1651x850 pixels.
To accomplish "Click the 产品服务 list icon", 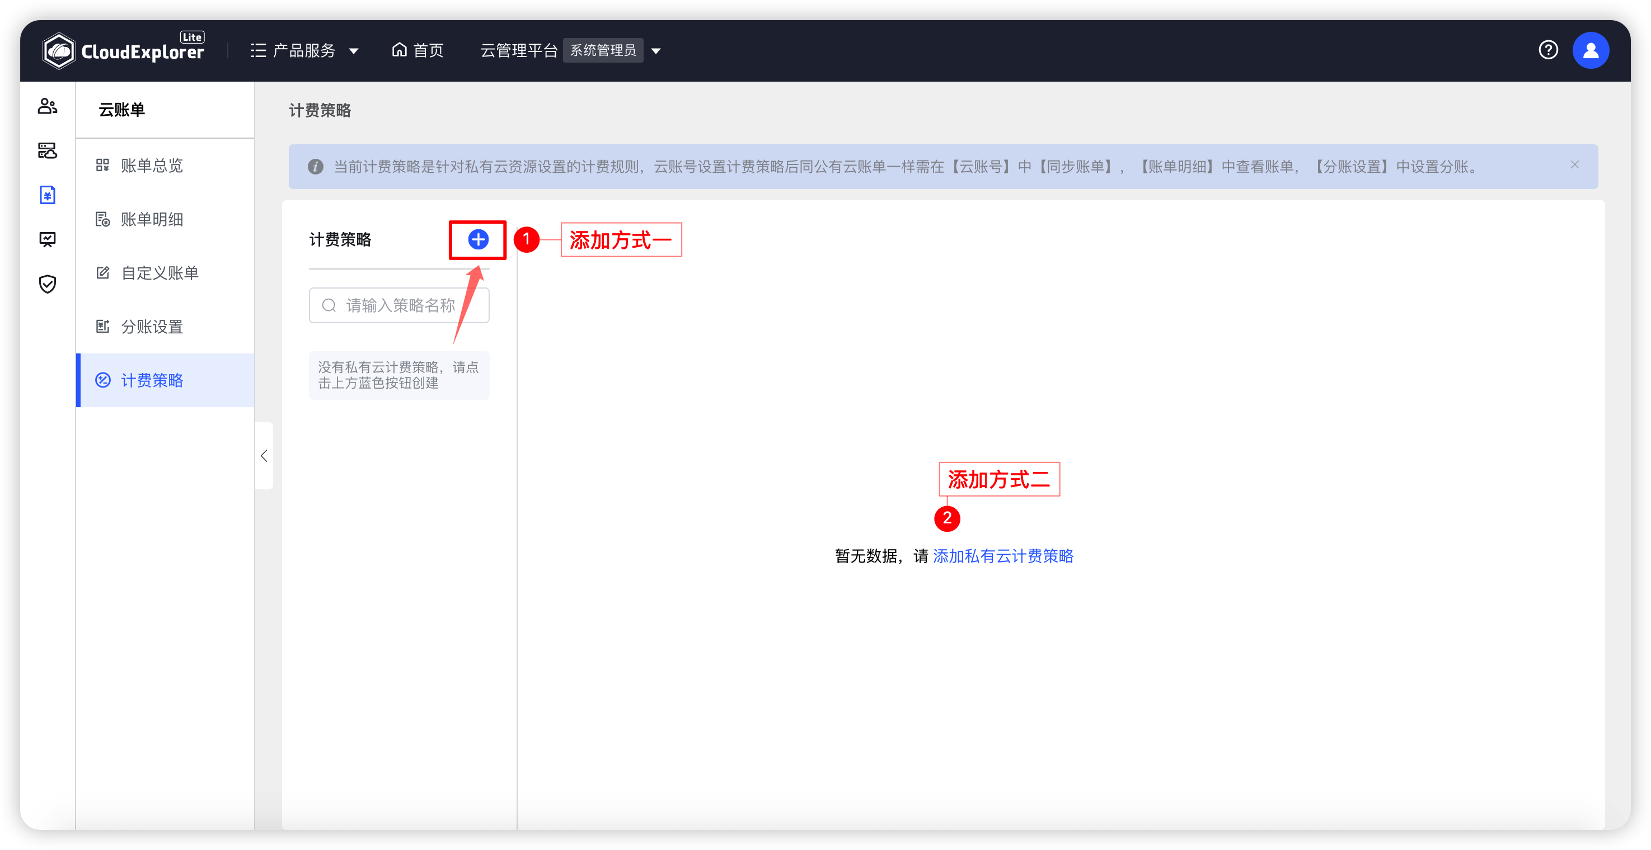I will coord(259,50).
